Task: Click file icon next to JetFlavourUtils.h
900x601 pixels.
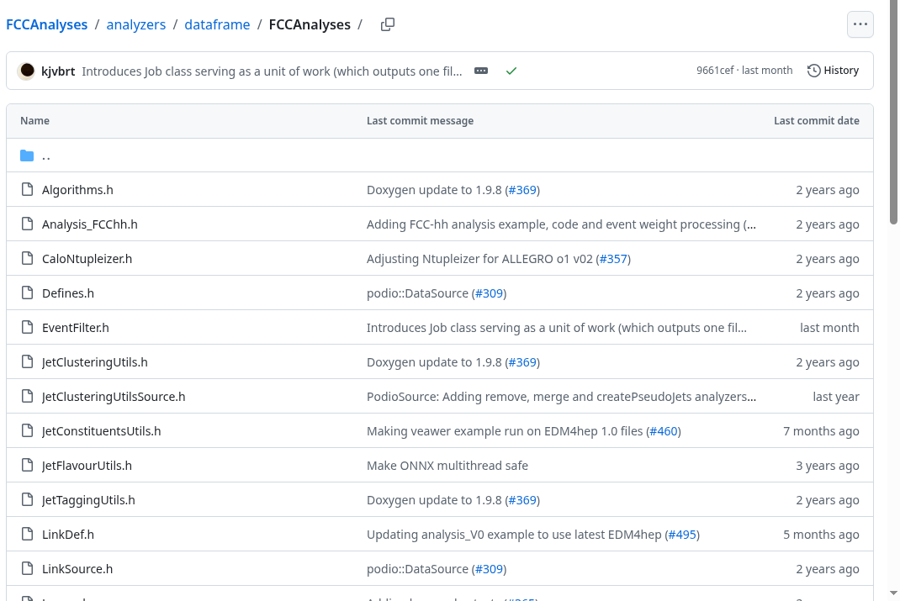Action: [27, 465]
